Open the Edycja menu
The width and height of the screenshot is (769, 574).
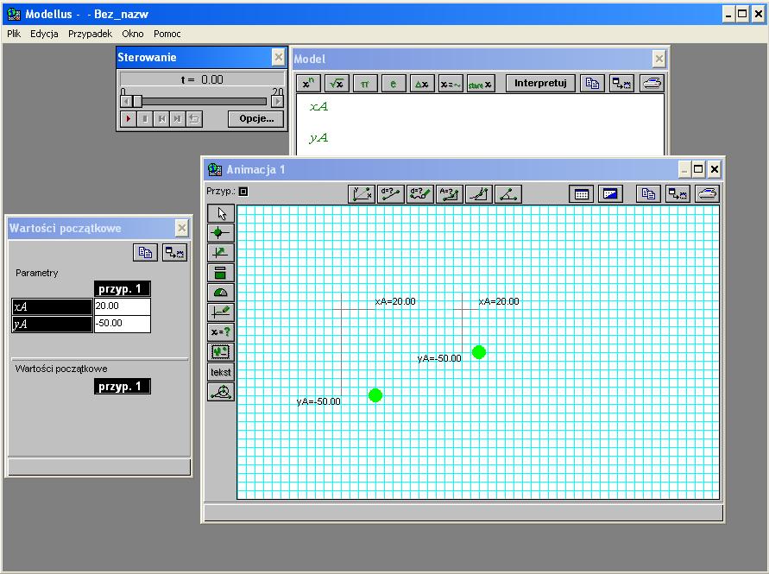click(44, 34)
